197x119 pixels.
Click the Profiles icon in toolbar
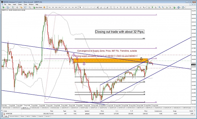click(8, 8)
